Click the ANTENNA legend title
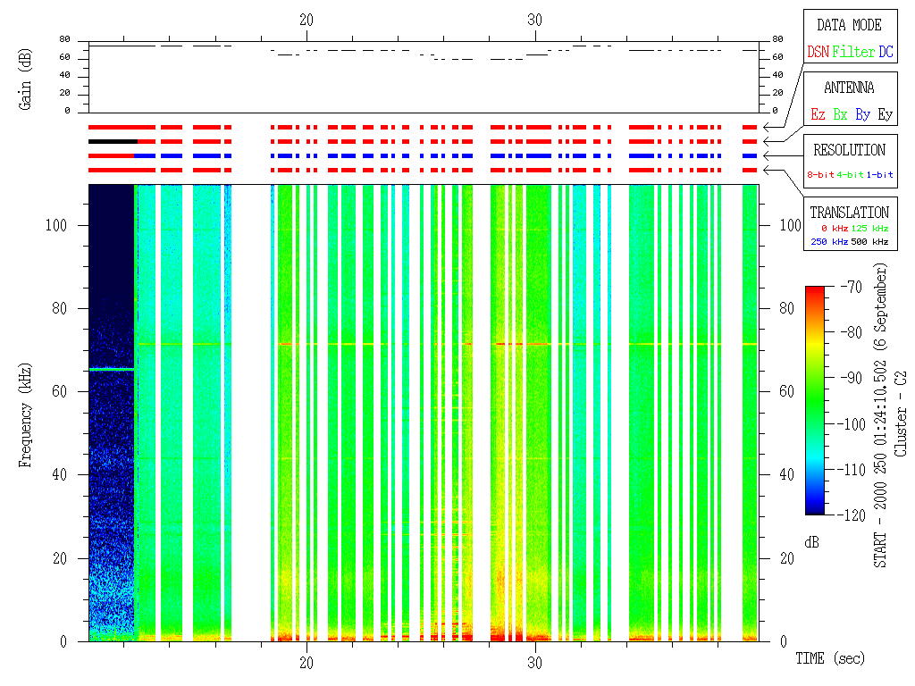 (x=849, y=88)
